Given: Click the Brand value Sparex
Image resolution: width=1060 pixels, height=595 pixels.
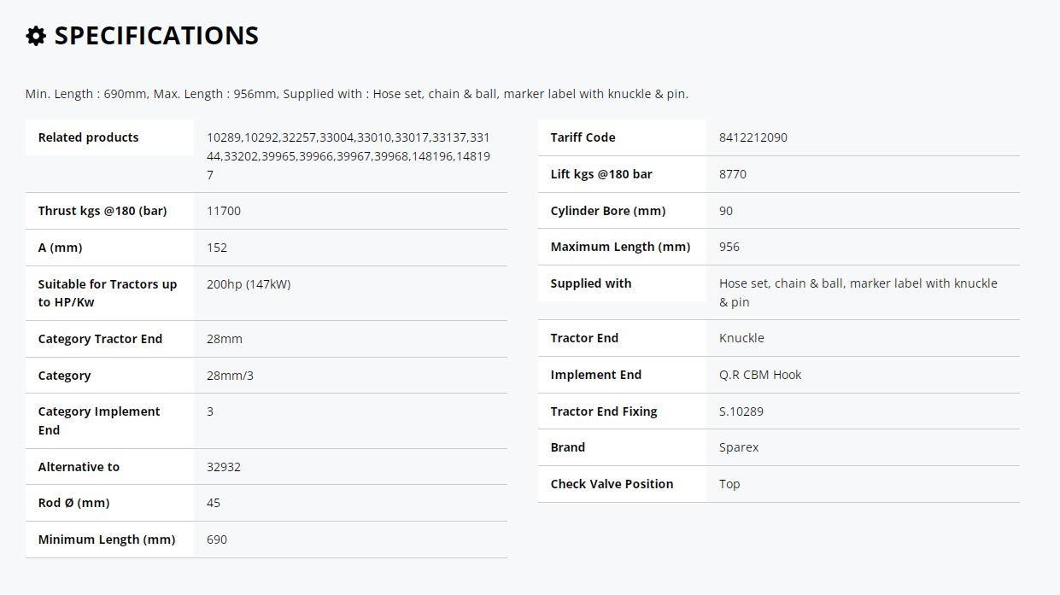Looking at the screenshot, I should pos(739,447).
